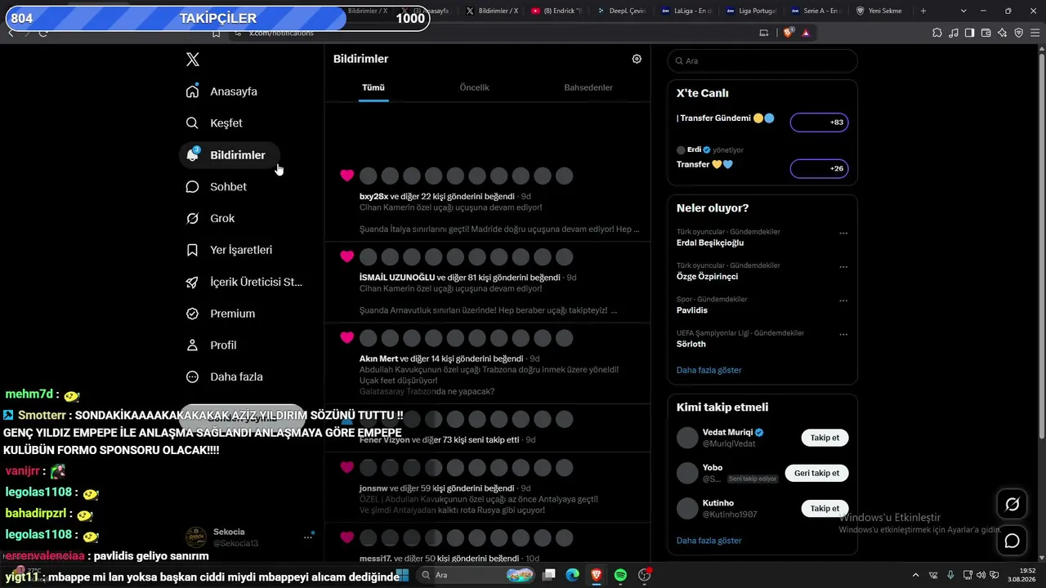Screen dimensions: 1046x588
Task: Open the Akın Mert like notification
Action: (487, 363)
